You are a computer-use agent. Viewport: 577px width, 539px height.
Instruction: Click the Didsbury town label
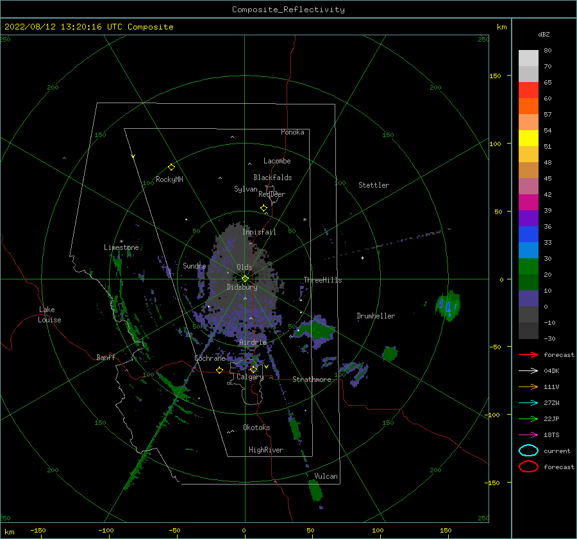[242, 287]
